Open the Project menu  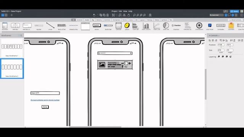(114, 11)
